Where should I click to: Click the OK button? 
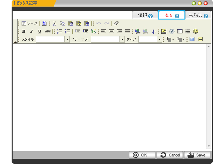coord(142,155)
